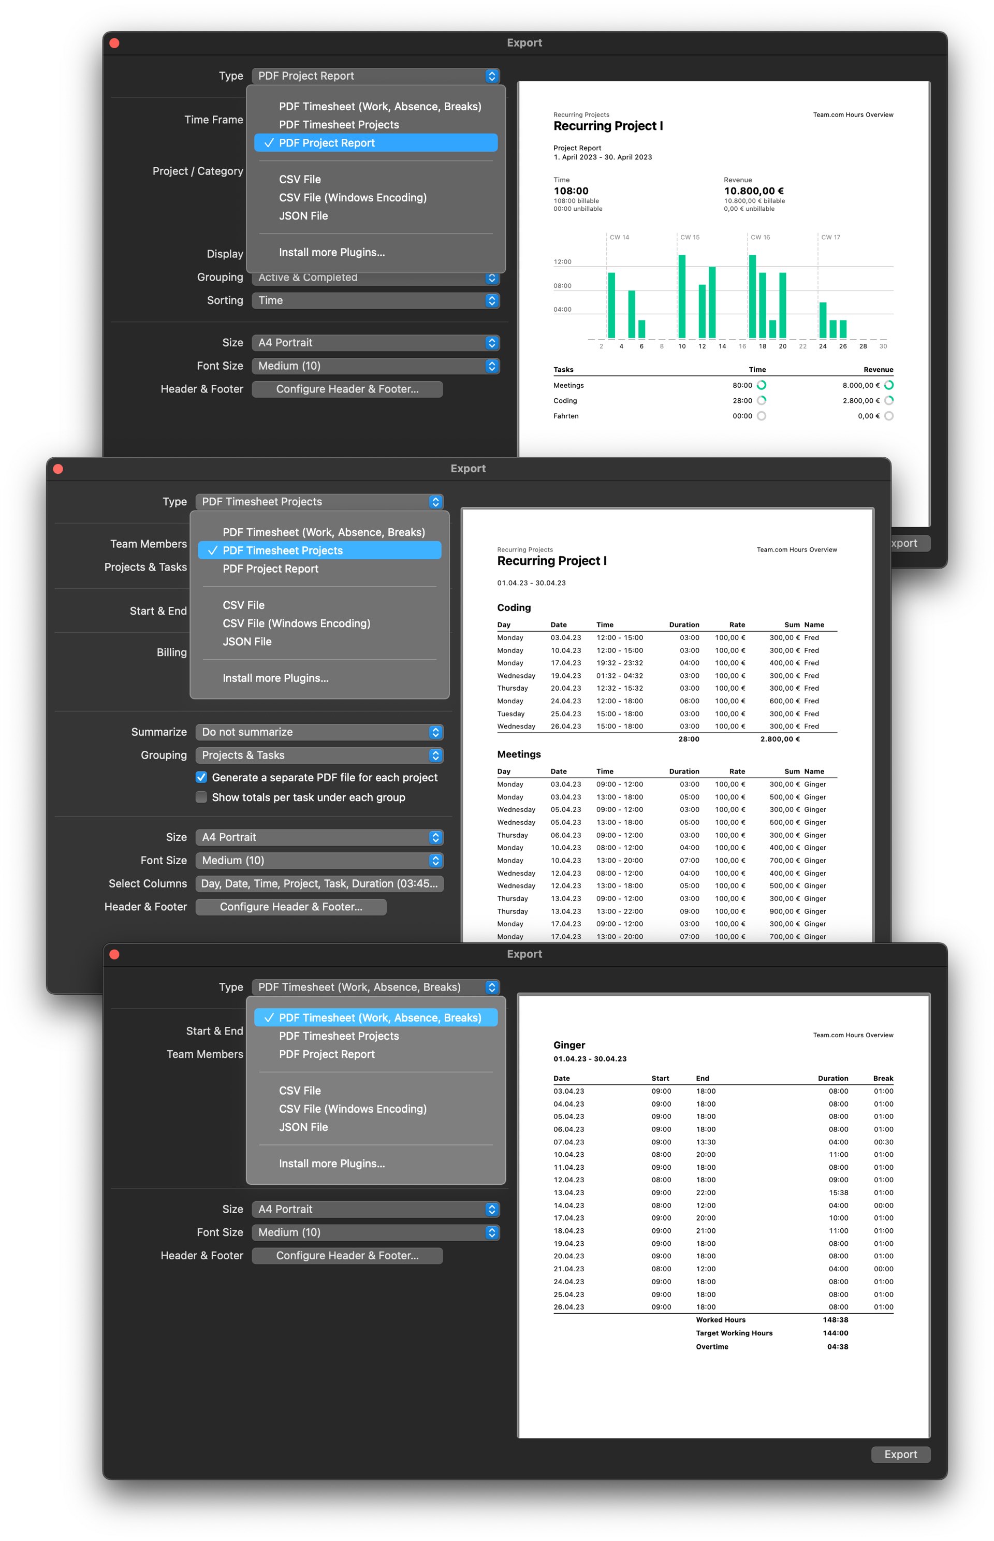Click Install more Plugins… in bottom window menu

point(376,1164)
